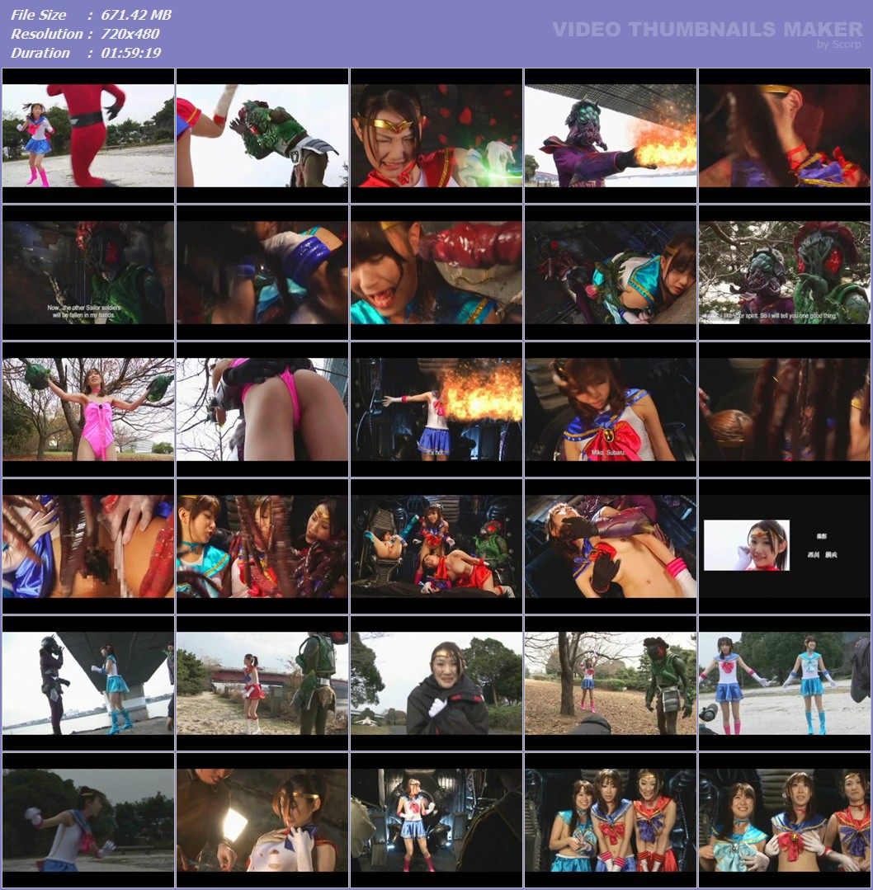Open the credits thumbnail with Japanese text
The image size is (873, 890).
point(785,546)
